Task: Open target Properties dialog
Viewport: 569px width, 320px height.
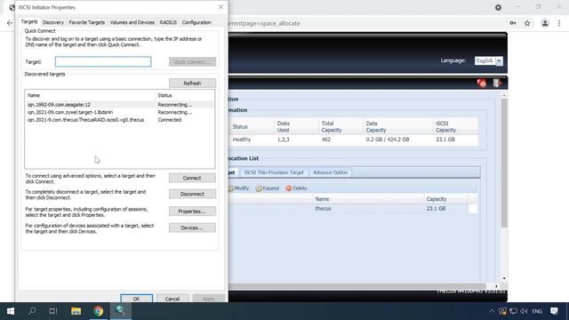Action: click(192, 212)
